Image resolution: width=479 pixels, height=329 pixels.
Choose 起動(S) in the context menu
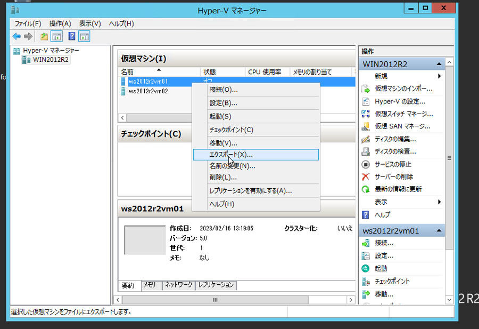click(x=256, y=117)
